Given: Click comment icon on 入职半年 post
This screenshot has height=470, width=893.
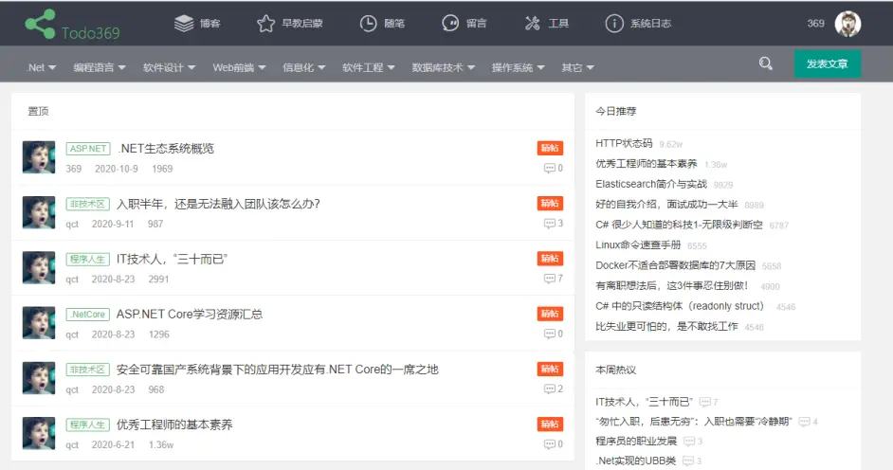Looking at the screenshot, I should [x=549, y=223].
